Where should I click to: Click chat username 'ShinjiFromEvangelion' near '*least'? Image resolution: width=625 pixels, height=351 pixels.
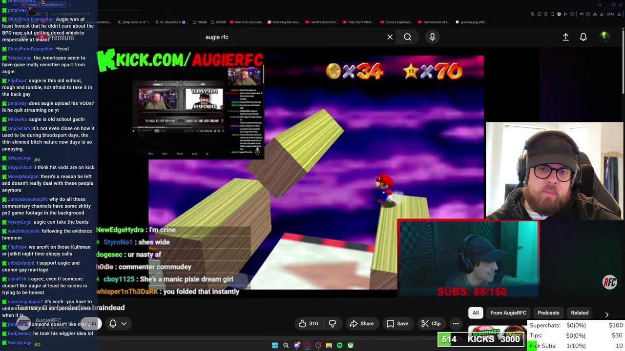(x=30, y=49)
